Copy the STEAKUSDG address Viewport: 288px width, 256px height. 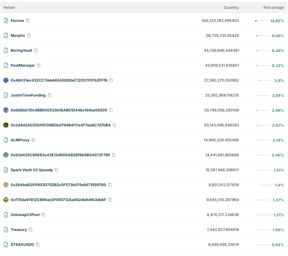coord(38,245)
